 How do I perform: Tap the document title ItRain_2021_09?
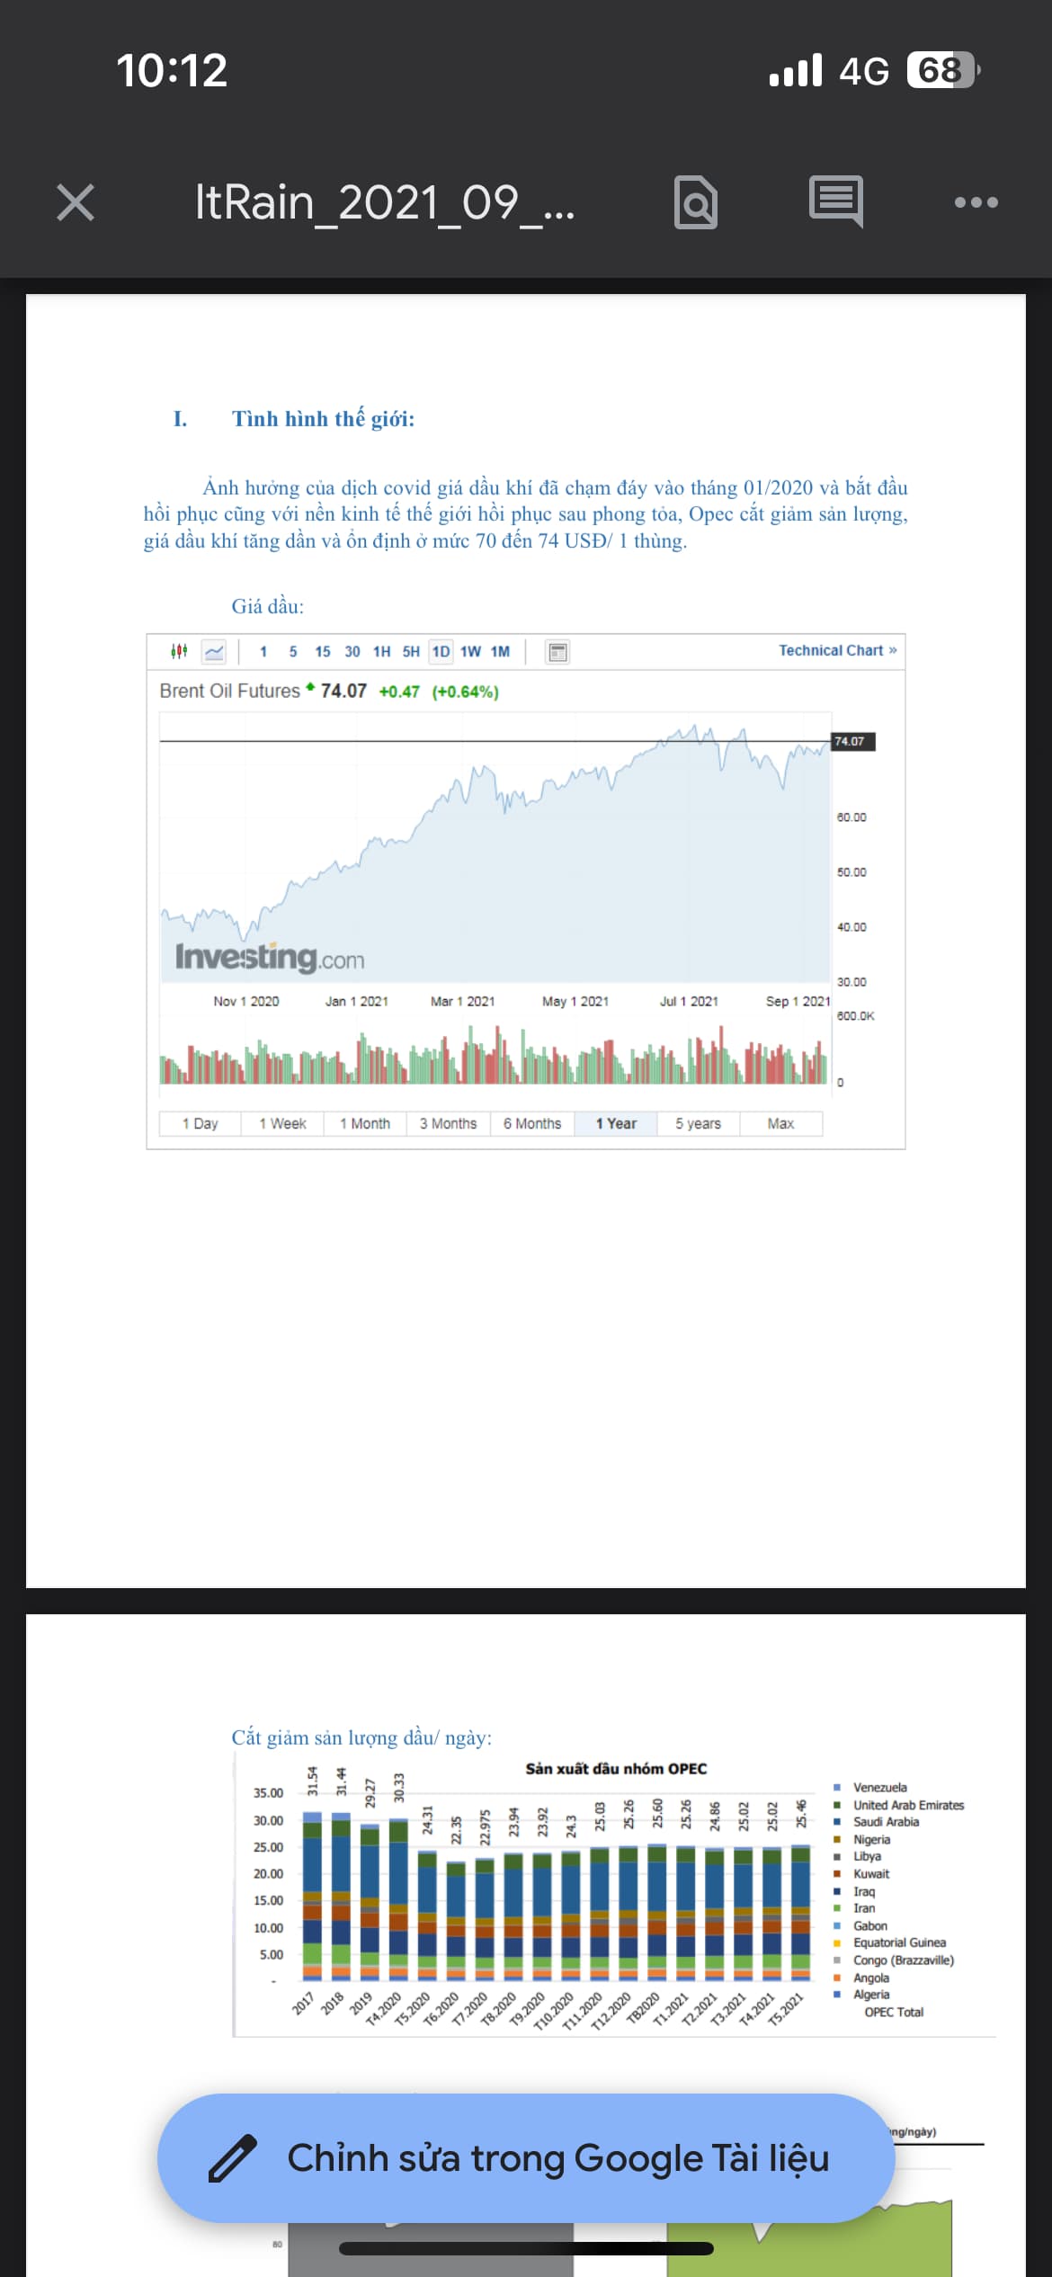[x=384, y=202]
